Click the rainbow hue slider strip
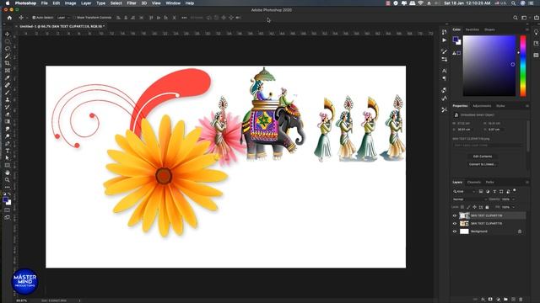The image size is (540, 303). 523,66
